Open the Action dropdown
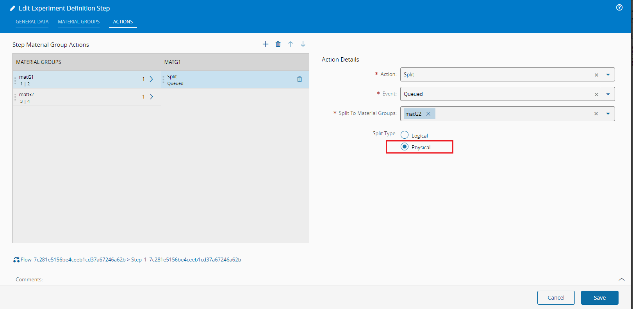 tap(608, 75)
